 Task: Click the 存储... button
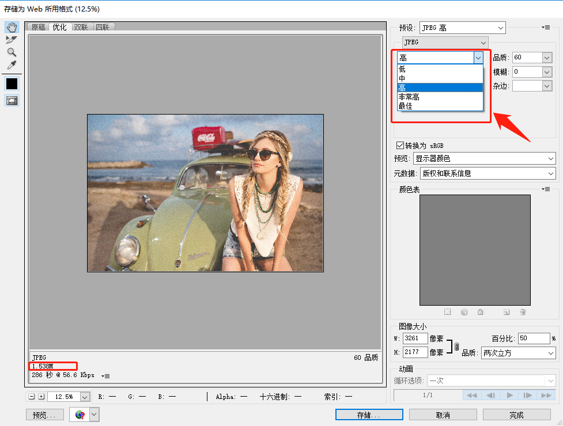[369, 414]
